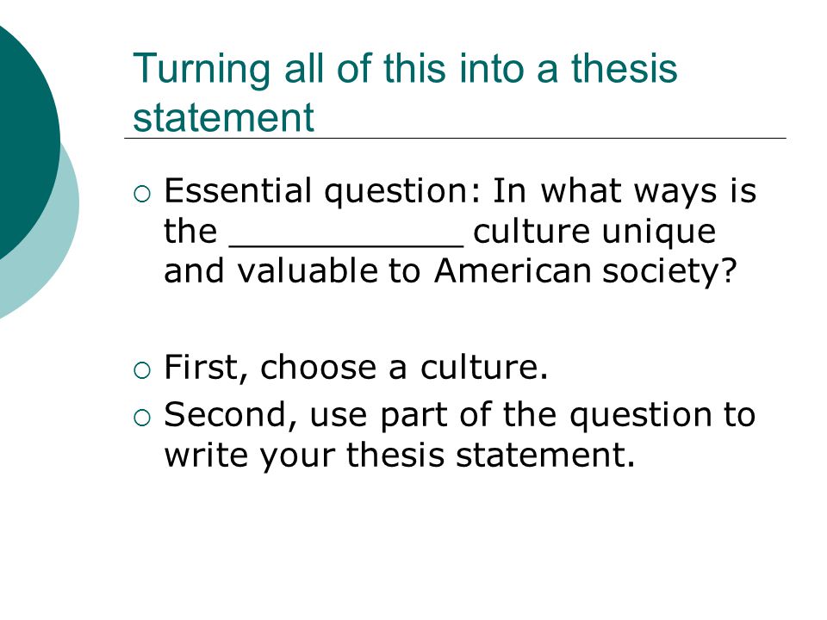Click the phrase 'American society?'
The image size is (827, 620).
(586, 271)
